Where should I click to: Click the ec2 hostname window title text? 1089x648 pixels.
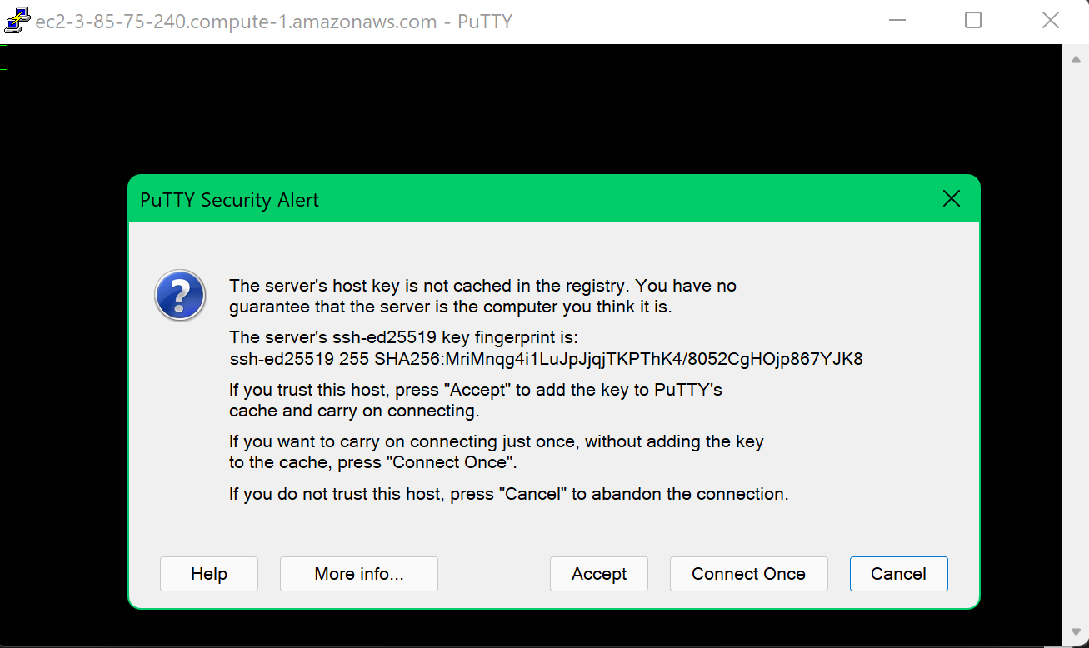click(x=273, y=22)
